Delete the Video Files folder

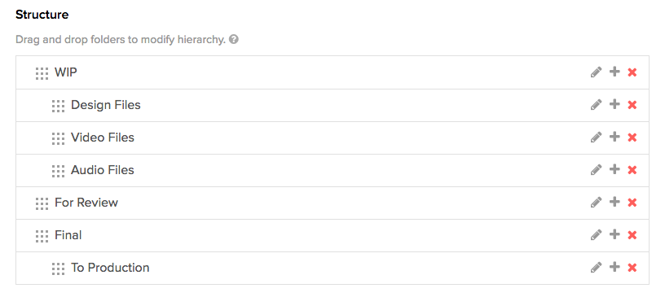click(x=632, y=138)
